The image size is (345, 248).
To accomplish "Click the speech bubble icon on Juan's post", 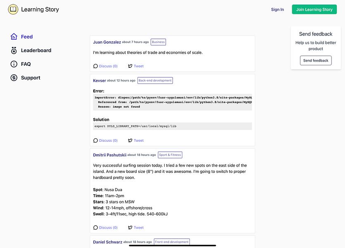I will pos(95,66).
